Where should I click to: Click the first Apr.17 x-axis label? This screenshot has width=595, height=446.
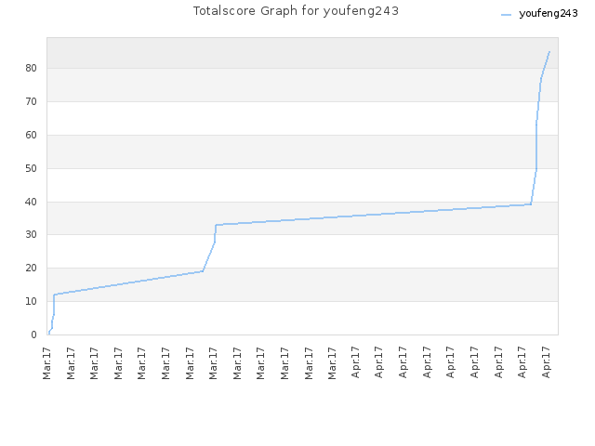[355, 362]
